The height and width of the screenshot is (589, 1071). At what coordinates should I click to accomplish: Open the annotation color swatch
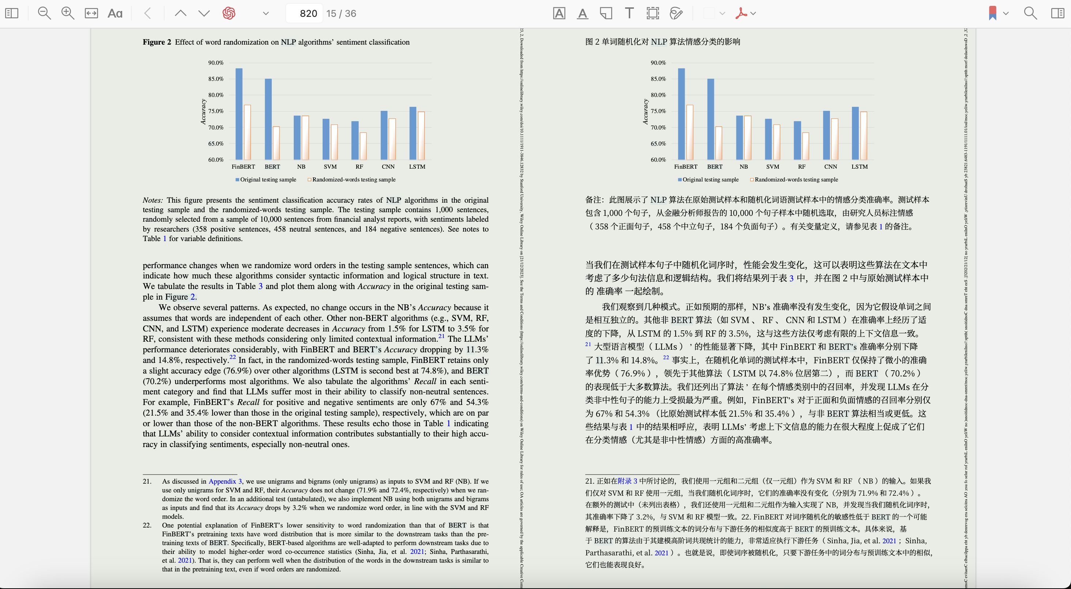click(x=709, y=13)
